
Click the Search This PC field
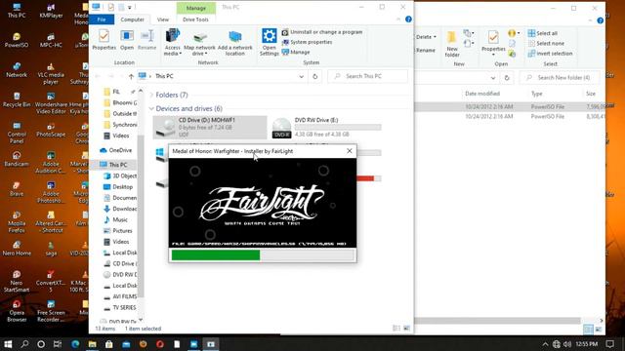tap(367, 76)
